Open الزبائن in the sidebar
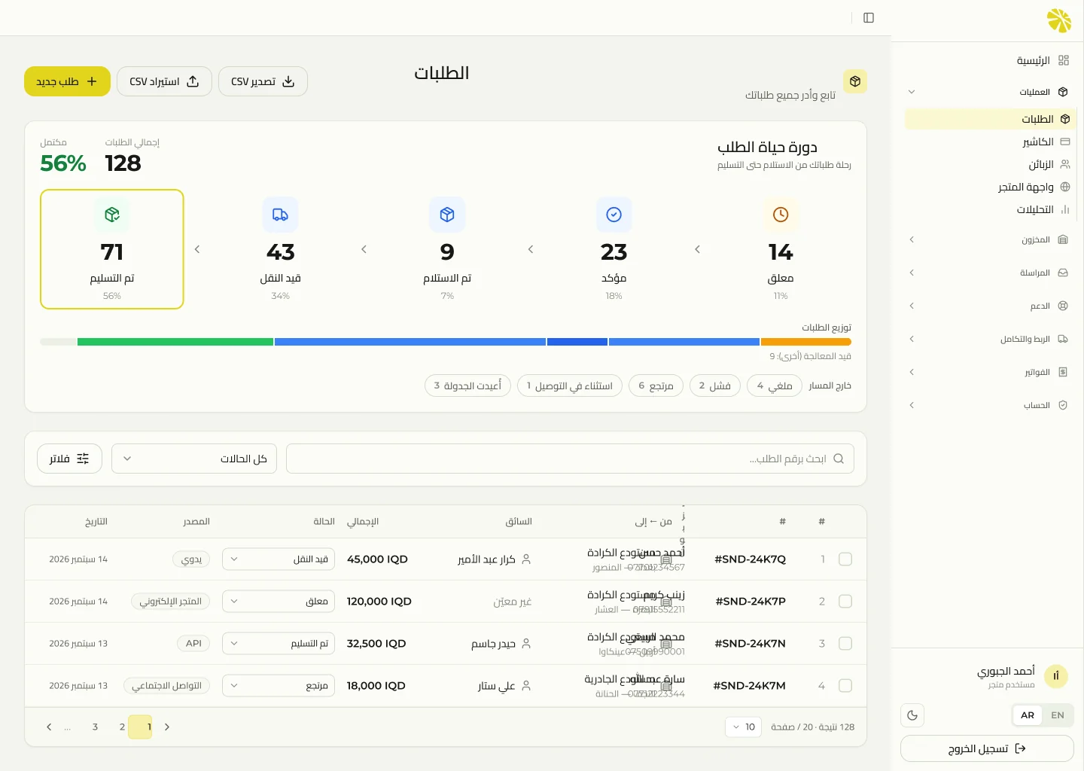Viewport: 1084px width, 771px height. coord(990,164)
